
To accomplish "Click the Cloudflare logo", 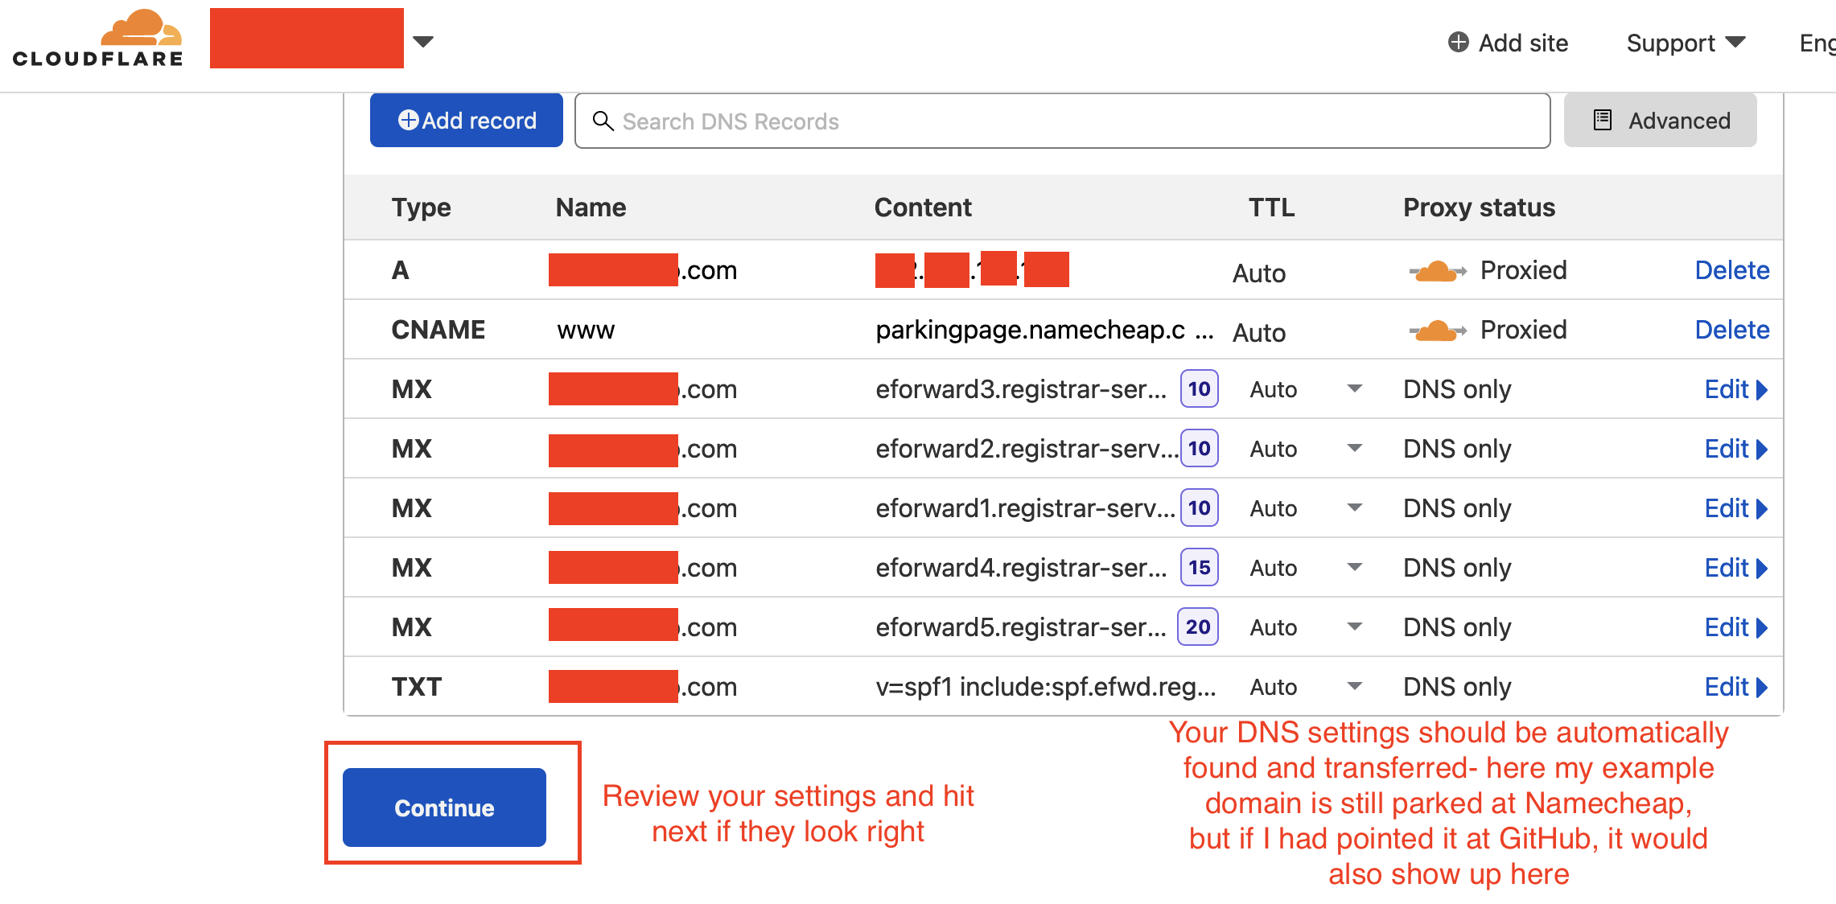I will [98, 38].
